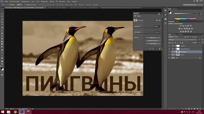Click the Инвертировать button
This screenshot has height=114, width=204.
pyautogui.click(x=153, y=44)
